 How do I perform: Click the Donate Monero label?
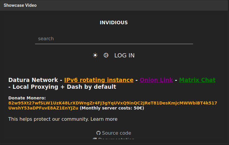coord(27,98)
